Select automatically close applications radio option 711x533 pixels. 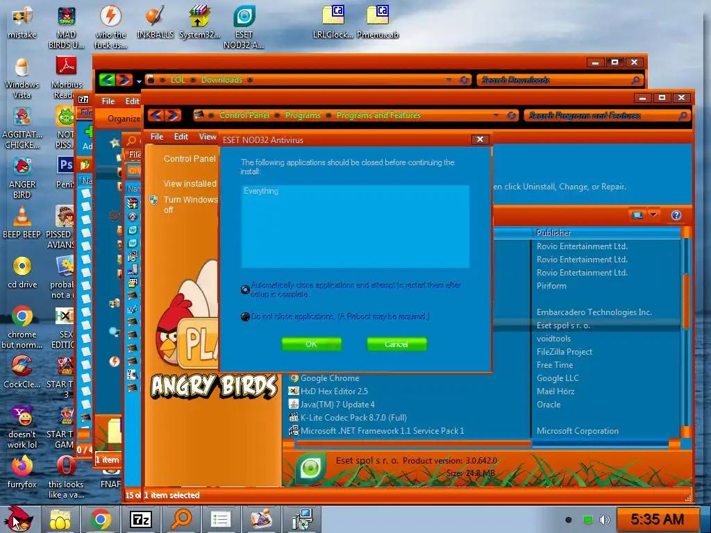click(245, 289)
